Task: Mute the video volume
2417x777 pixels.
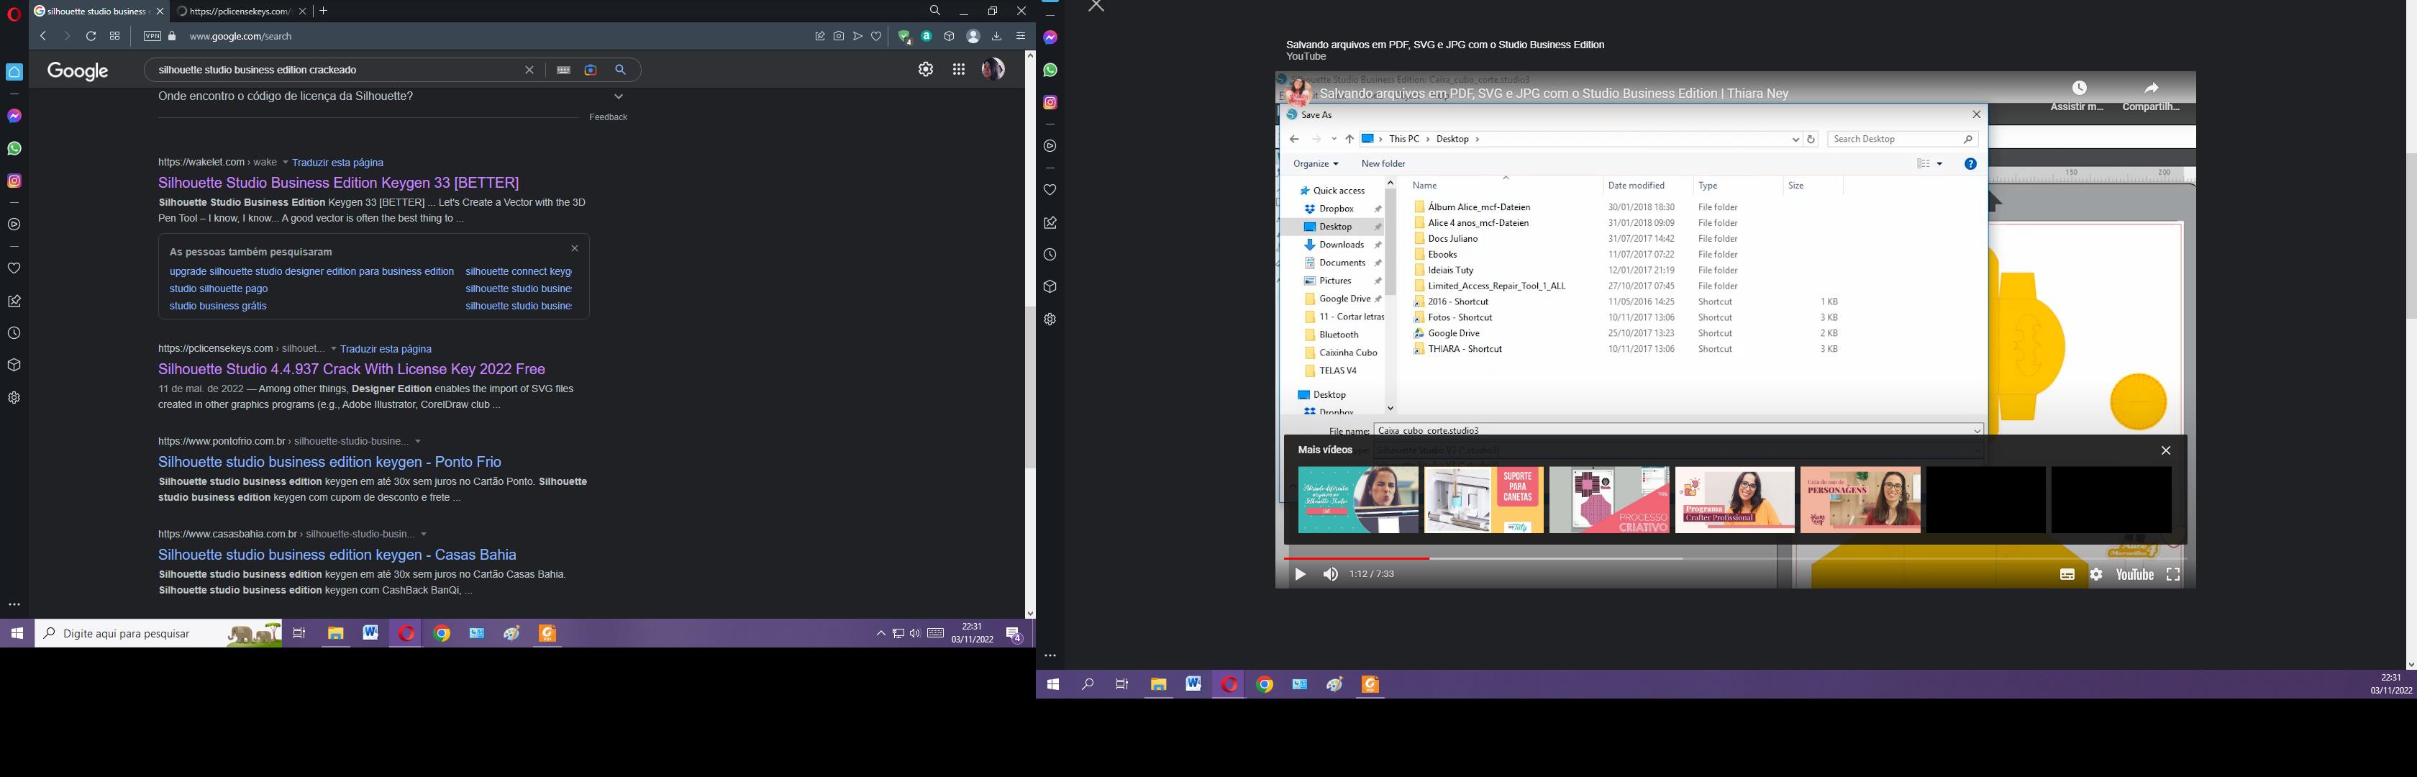Action: [1331, 574]
